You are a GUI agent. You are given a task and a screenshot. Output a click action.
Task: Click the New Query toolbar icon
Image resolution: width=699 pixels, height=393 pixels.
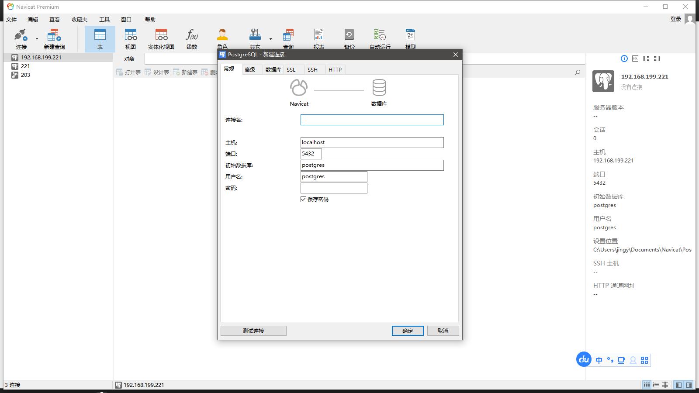tap(54, 39)
